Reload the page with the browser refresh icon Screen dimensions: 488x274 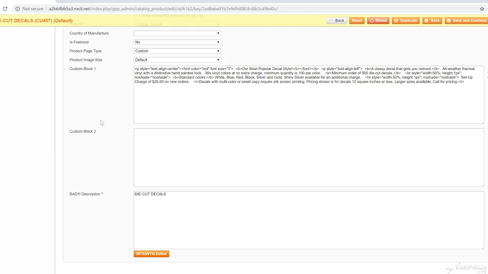tap(5, 9)
